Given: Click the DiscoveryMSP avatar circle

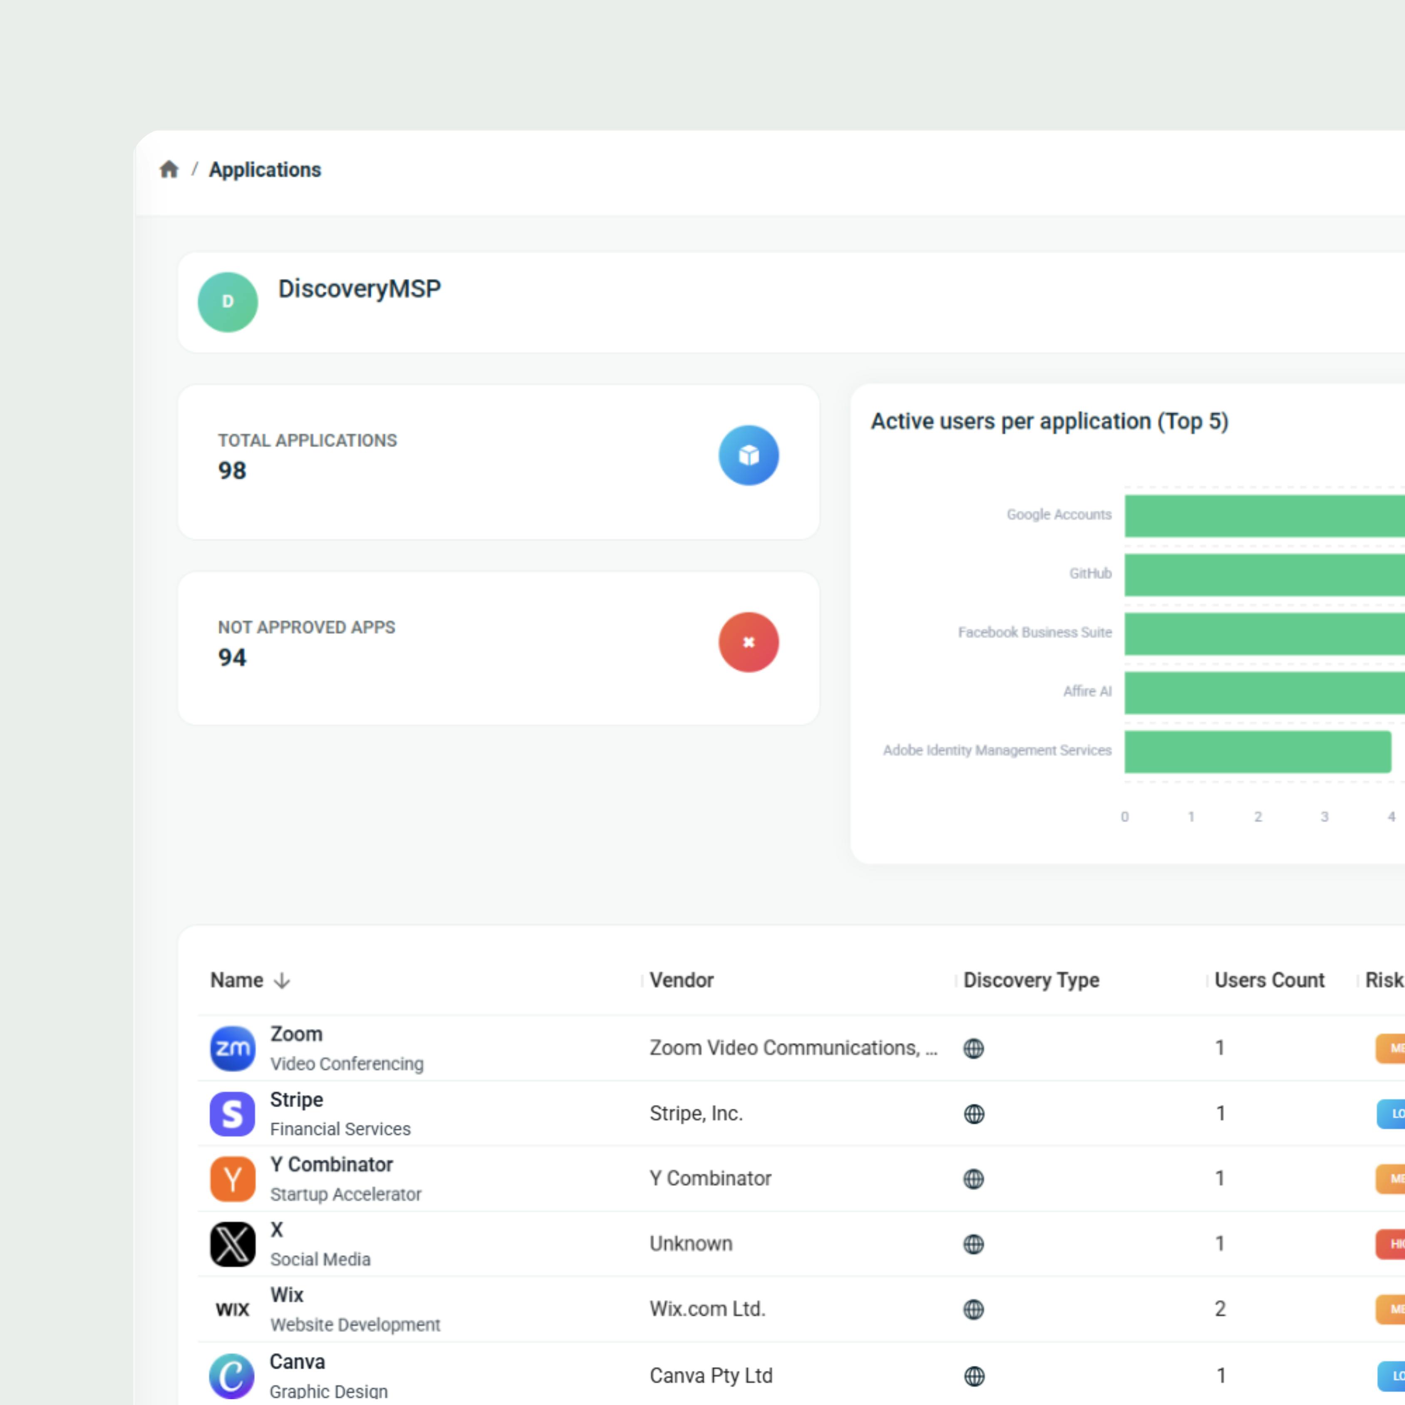Looking at the screenshot, I should pos(228,302).
